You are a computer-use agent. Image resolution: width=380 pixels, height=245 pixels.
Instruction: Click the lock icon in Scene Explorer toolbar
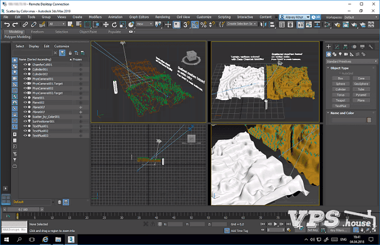tap(70, 53)
